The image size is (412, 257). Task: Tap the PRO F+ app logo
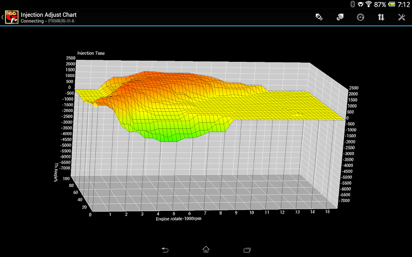pyautogui.click(x=12, y=17)
